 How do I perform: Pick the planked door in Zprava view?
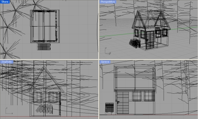click(x=123, y=103)
